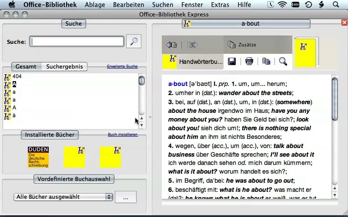Screen dimensions: 348x217
Task: Switch to the Suchergebnis tab
Action: point(64,66)
